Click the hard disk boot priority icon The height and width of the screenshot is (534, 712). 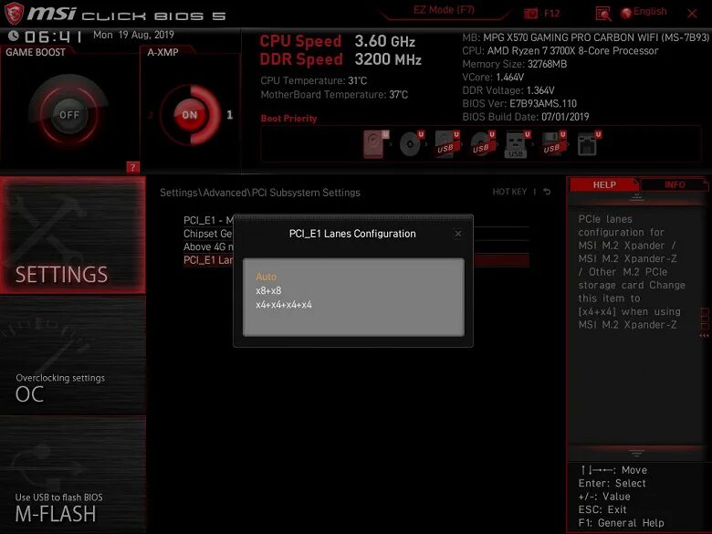click(375, 144)
